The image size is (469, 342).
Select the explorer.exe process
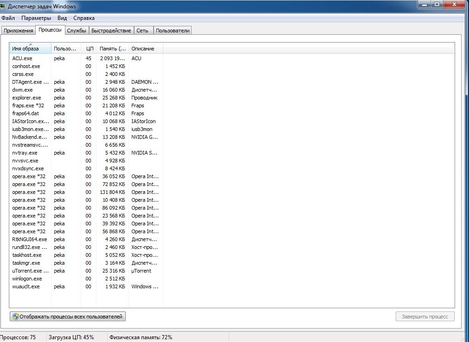(x=86, y=98)
